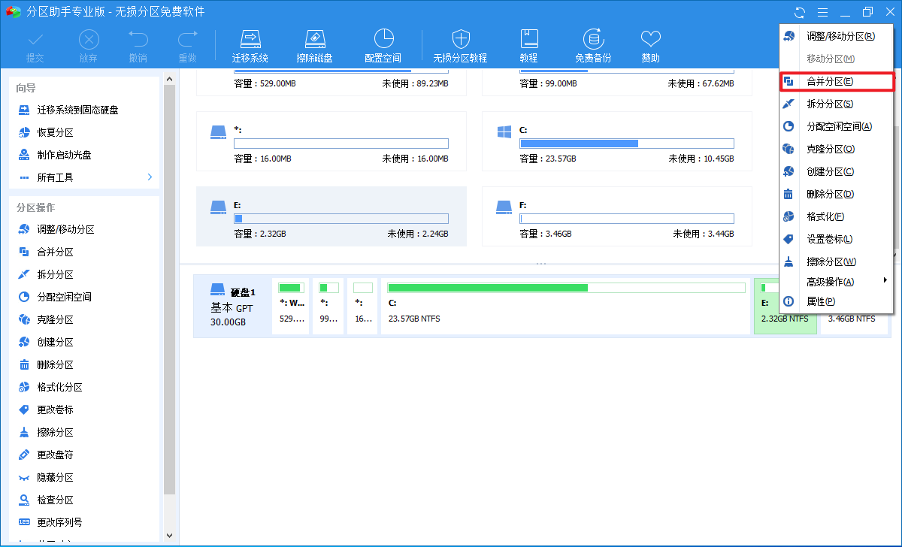Open the hamburger menu in title bar

coord(823,13)
